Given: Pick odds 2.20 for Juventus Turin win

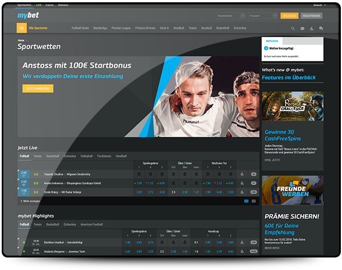Looking at the screenshot, I should coord(150,251).
